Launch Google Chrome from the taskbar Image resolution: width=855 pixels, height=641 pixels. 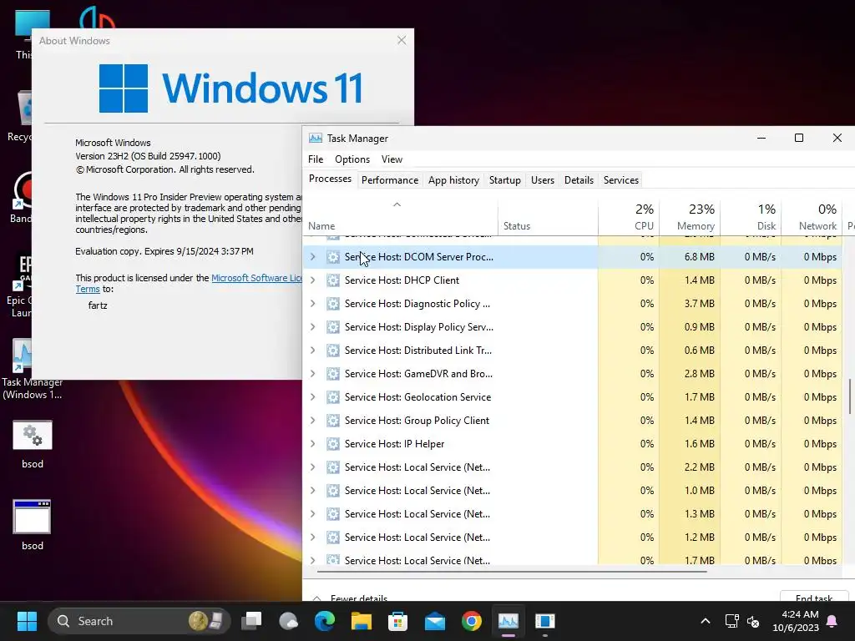(x=471, y=621)
